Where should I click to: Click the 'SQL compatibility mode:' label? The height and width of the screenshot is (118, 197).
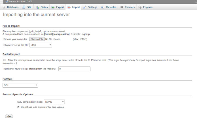click(x=30, y=102)
